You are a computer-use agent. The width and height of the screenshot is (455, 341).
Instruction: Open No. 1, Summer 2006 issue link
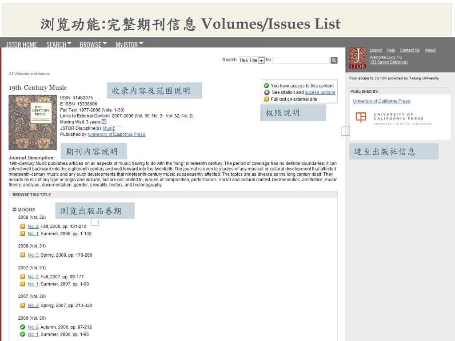[33, 334]
